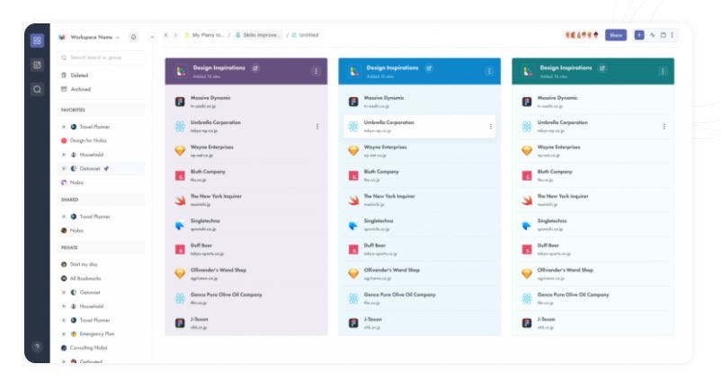Screen dimensions: 721x391
Task: Click the blue plus add button
Action: pyautogui.click(x=639, y=35)
